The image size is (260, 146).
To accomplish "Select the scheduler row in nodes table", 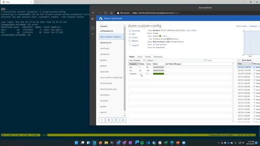I will (x=180, y=74).
